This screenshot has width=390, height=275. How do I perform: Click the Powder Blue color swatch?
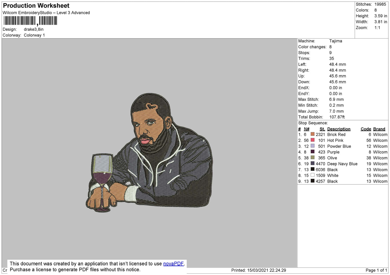tap(313, 146)
